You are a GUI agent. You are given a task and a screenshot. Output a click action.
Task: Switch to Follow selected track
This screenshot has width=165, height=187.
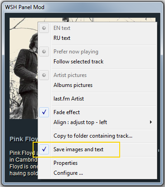[97, 62]
